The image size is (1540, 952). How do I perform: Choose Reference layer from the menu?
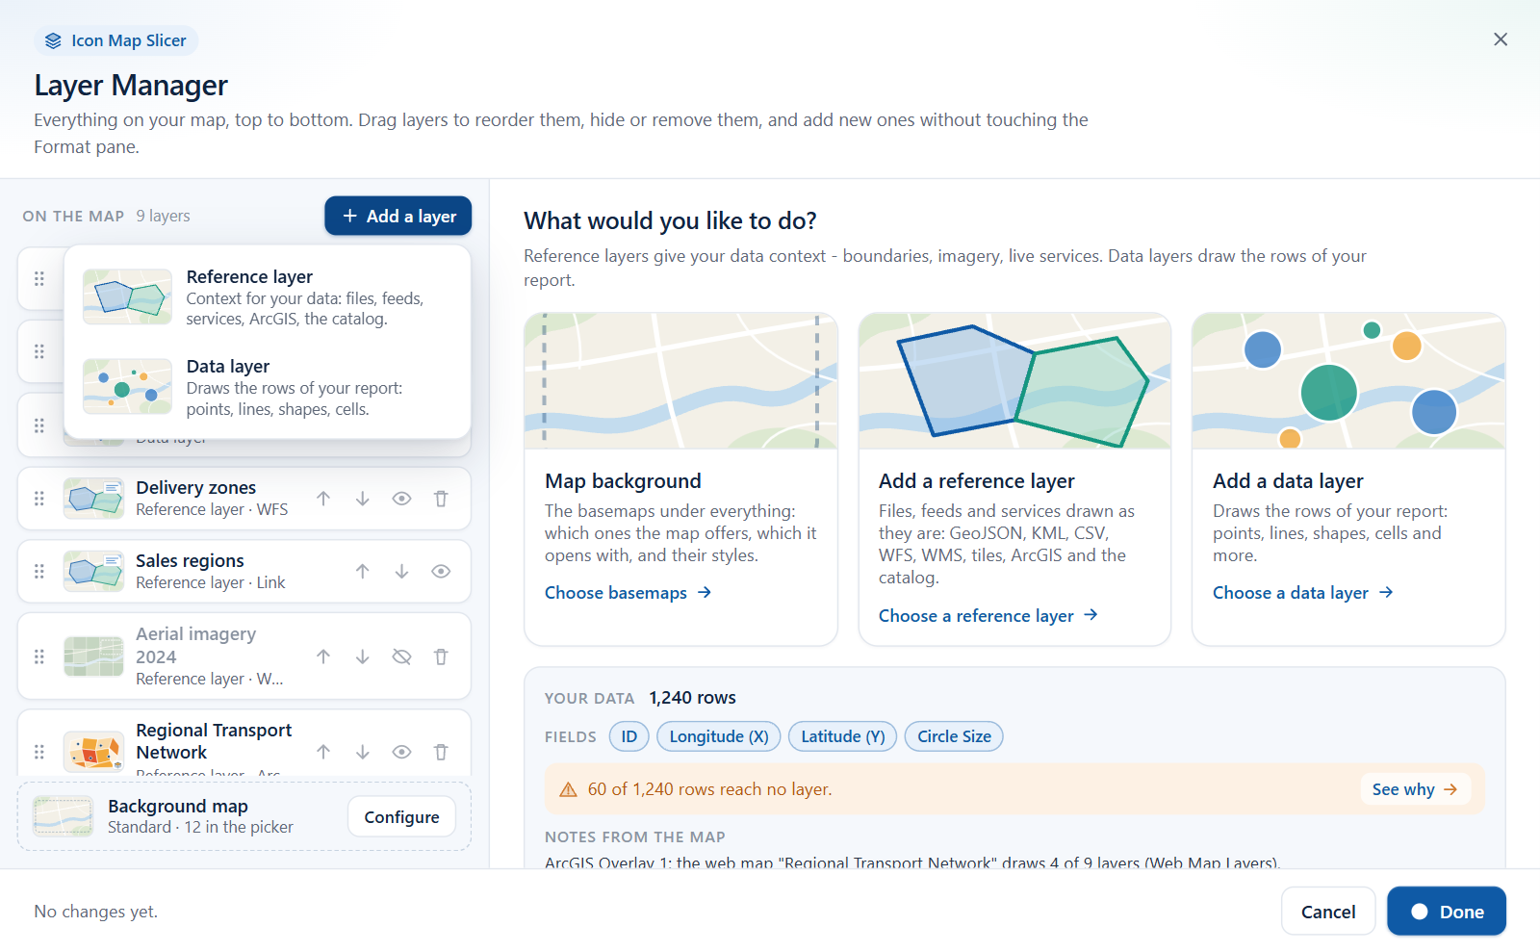pyautogui.click(x=268, y=296)
